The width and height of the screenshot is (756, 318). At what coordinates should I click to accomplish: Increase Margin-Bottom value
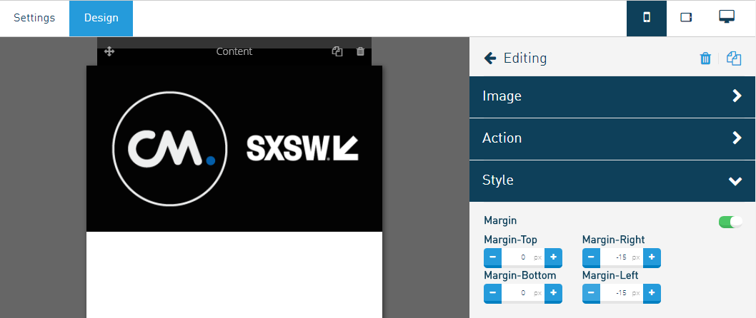pos(554,293)
